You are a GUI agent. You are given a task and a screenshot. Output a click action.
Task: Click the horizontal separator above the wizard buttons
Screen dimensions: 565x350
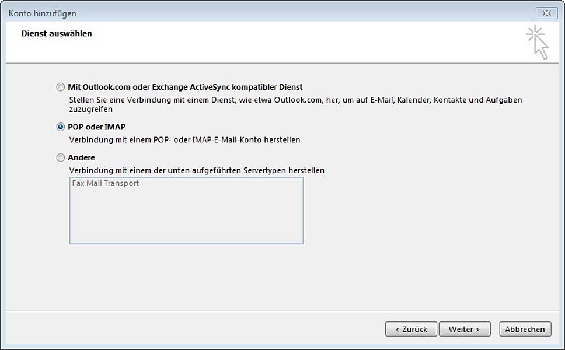pyautogui.click(x=282, y=311)
